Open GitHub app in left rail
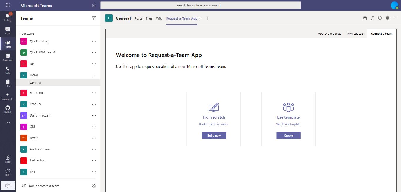 click(8, 109)
